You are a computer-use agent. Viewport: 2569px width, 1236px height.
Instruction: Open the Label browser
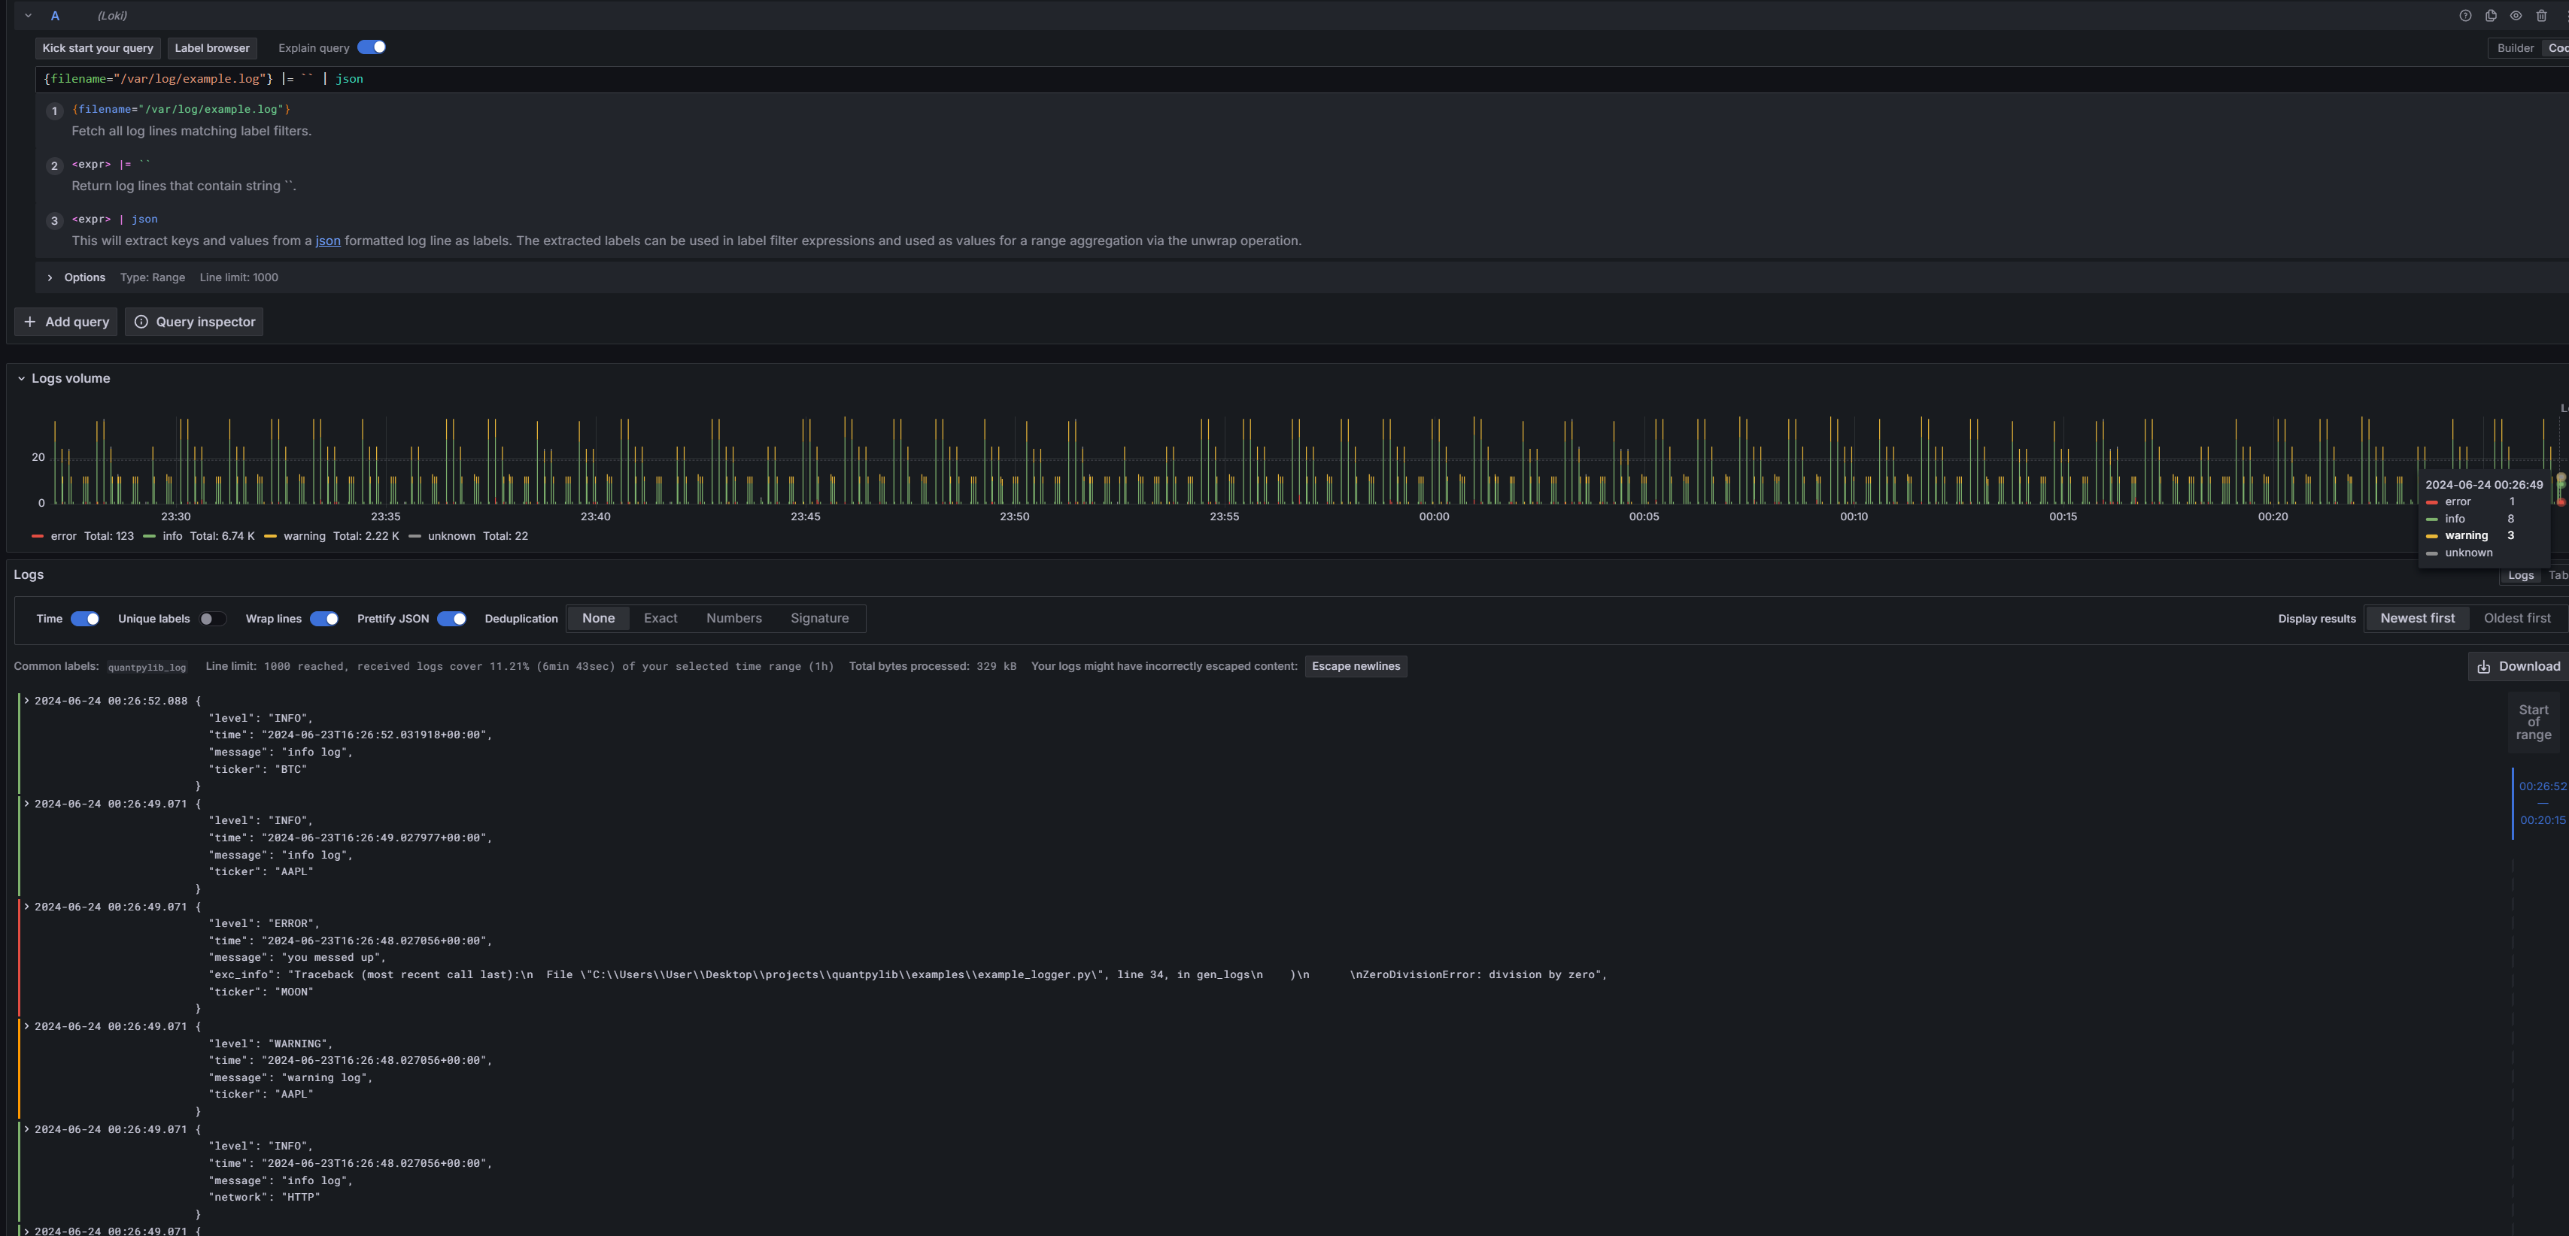[212, 48]
